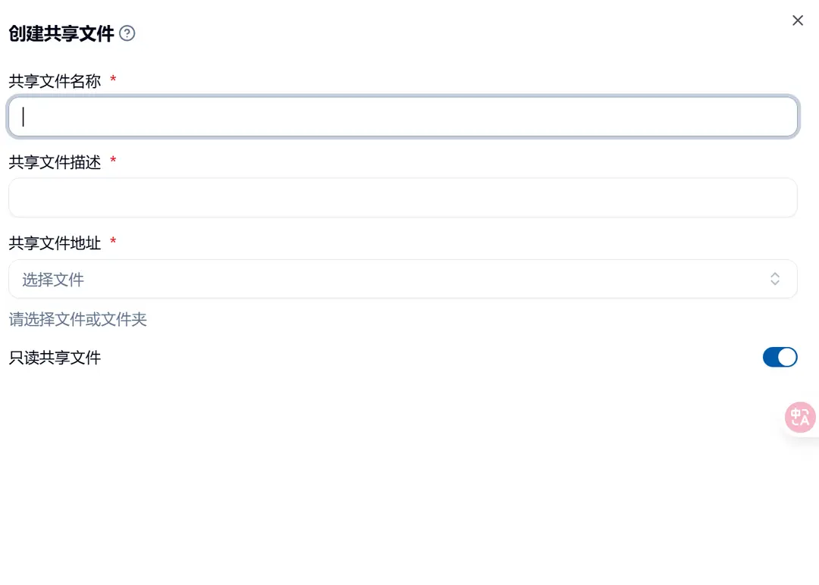Click red asterisk next to 共享文件描述
The width and height of the screenshot is (819, 585).
pos(113,160)
